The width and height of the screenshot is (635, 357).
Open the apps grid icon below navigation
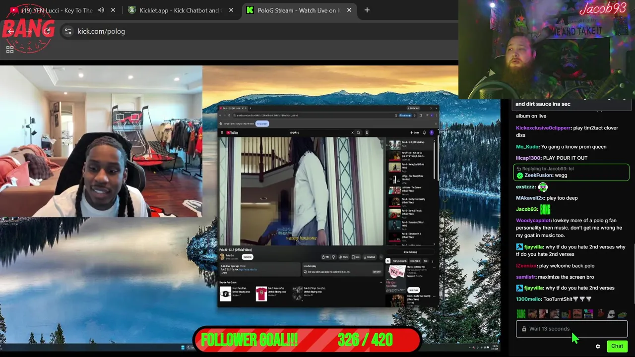[9, 50]
